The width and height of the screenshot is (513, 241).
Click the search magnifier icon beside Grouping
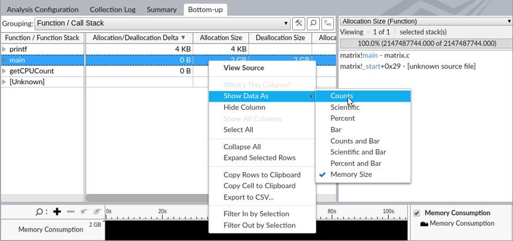[x=313, y=24]
